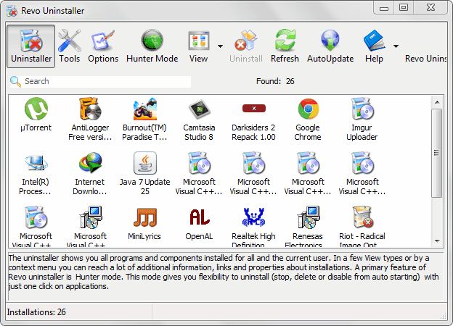The image size is (453, 326).
Task: Minimize the Revo Uninstaller window
Action: (384, 7)
